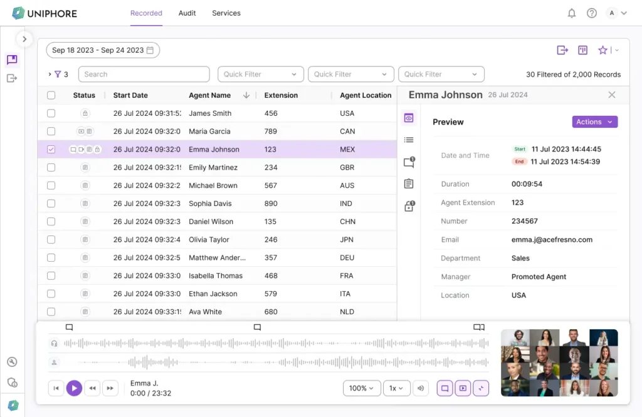This screenshot has width=642, height=417.
Task: Click the volume speaker icon in player
Action: pos(421,388)
